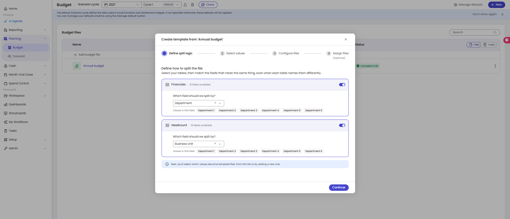
Task: Click the Planning section icon
Action: [6, 39]
